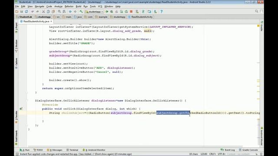The image size is (278, 156).
Task: Toggle the Project tool window
Action: click(x=17, y=28)
